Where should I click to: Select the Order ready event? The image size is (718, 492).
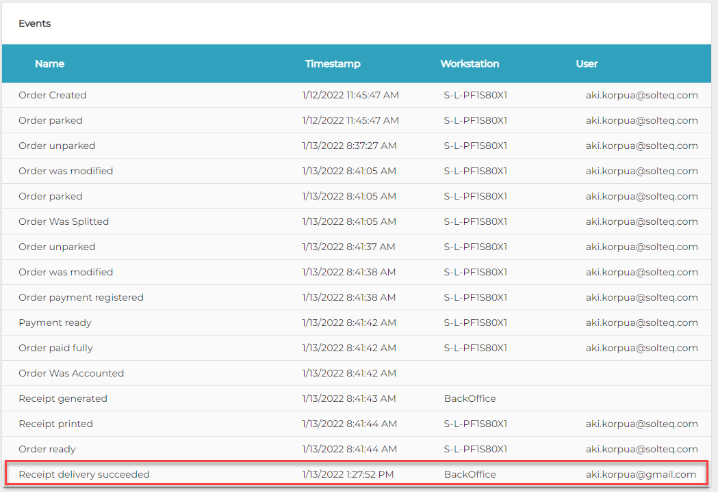(x=47, y=449)
